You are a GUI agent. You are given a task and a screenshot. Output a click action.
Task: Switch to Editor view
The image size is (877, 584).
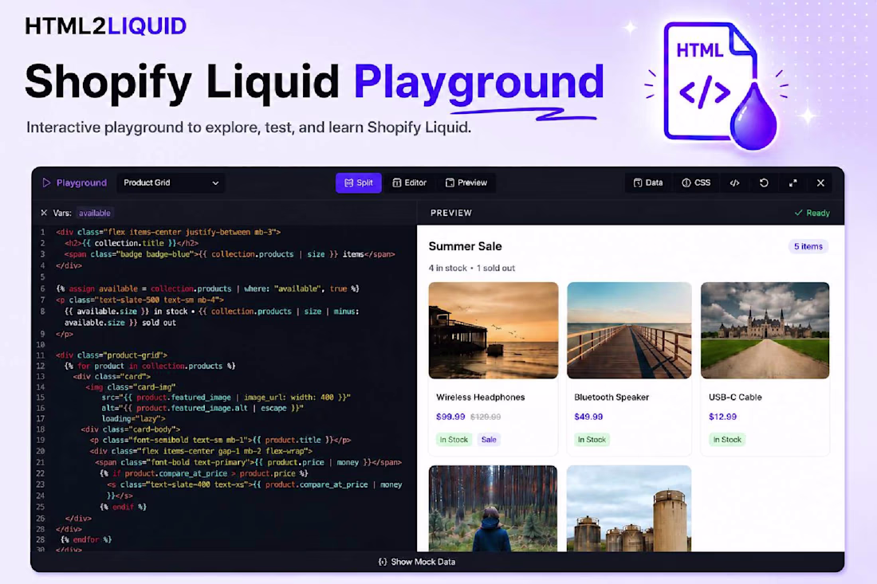(x=410, y=182)
